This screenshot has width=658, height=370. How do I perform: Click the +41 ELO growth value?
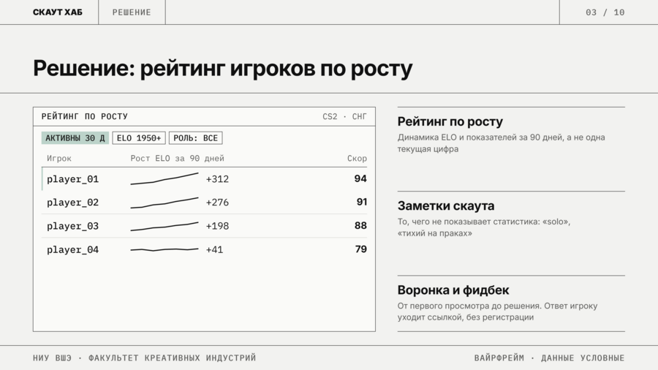214,249
